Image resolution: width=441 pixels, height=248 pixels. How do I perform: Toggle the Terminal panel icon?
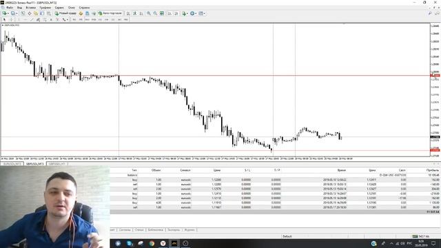pyautogui.click(x=42, y=13)
